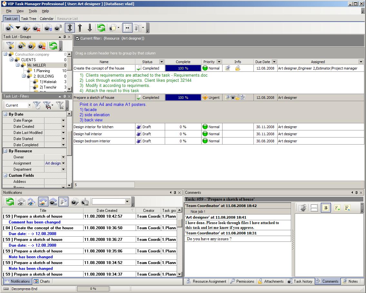Select the Design hall interior task row
The width and height of the screenshot is (366, 293).
coord(219,134)
